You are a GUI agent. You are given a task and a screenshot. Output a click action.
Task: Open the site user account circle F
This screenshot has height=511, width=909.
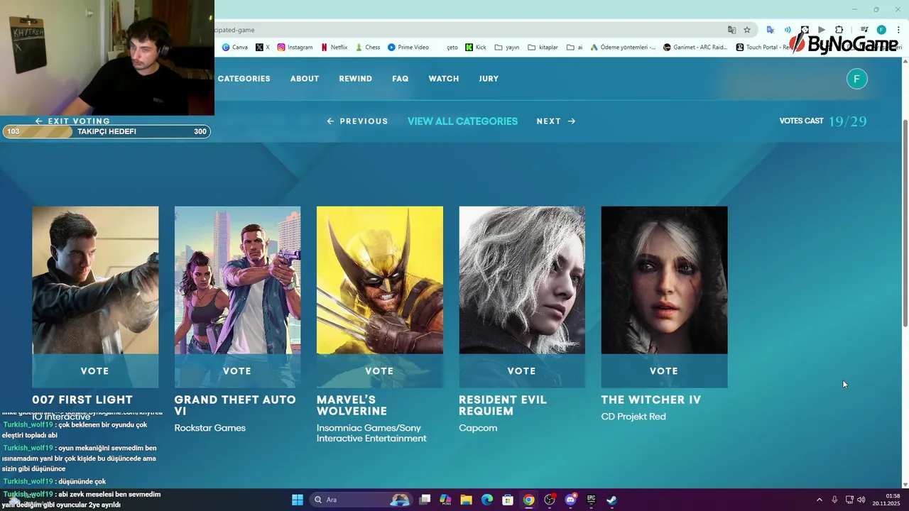point(857,79)
